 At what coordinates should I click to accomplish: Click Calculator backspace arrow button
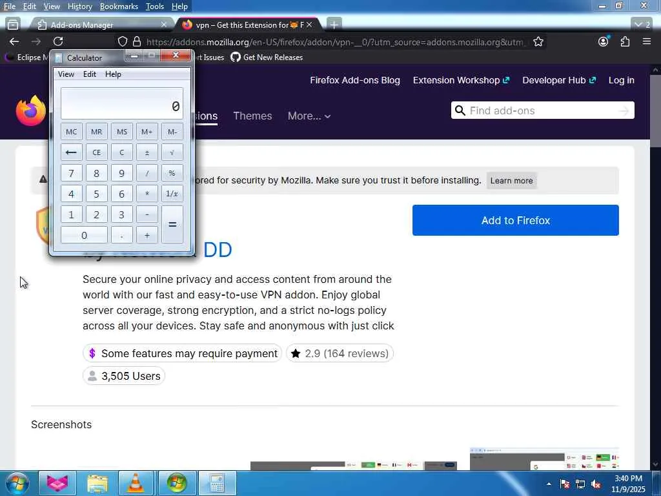pyautogui.click(x=71, y=152)
